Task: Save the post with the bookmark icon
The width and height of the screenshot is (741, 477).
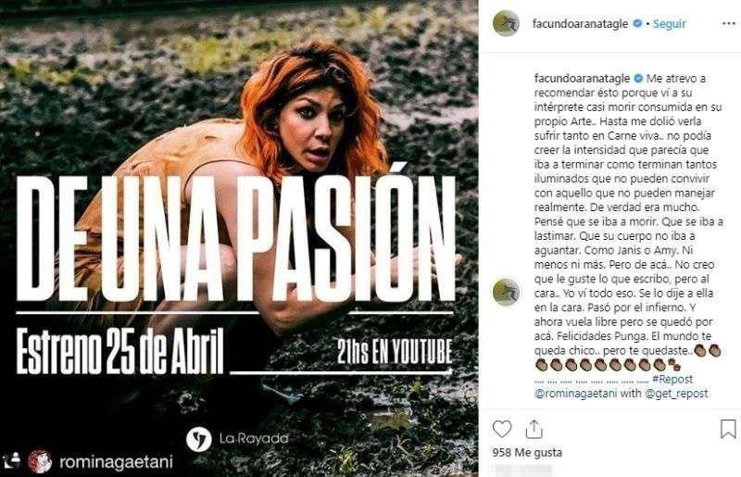Action: 728,429
